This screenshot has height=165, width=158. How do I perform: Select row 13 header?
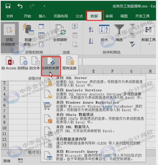tap(4, 145)
